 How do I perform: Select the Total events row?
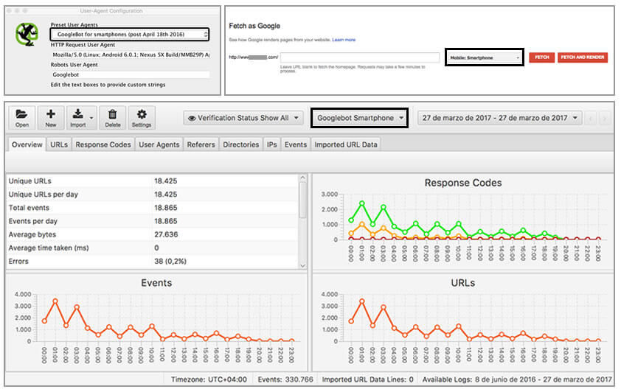click(x=153, y=208)
